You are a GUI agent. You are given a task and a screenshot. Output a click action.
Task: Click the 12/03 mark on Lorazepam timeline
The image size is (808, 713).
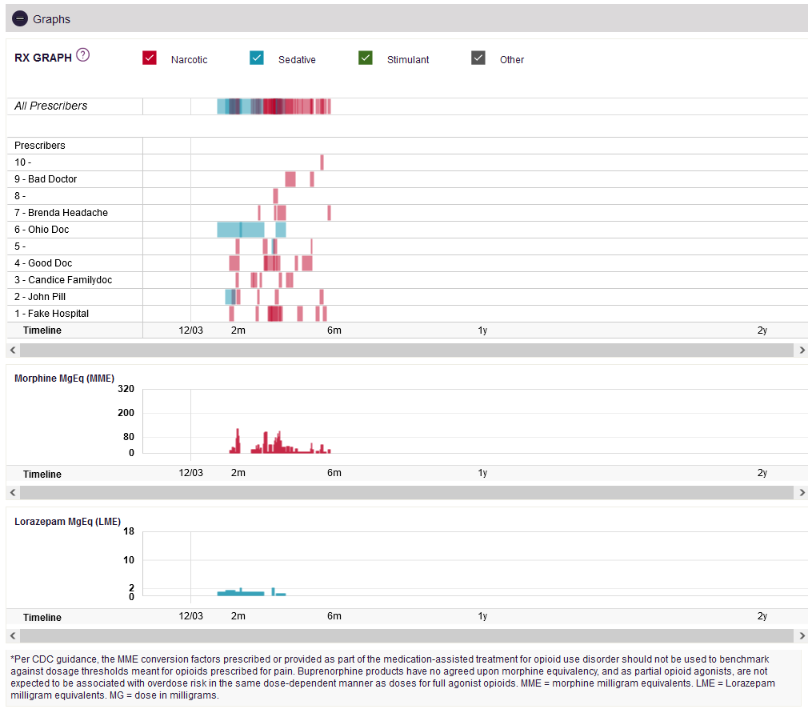pos(190,616)
